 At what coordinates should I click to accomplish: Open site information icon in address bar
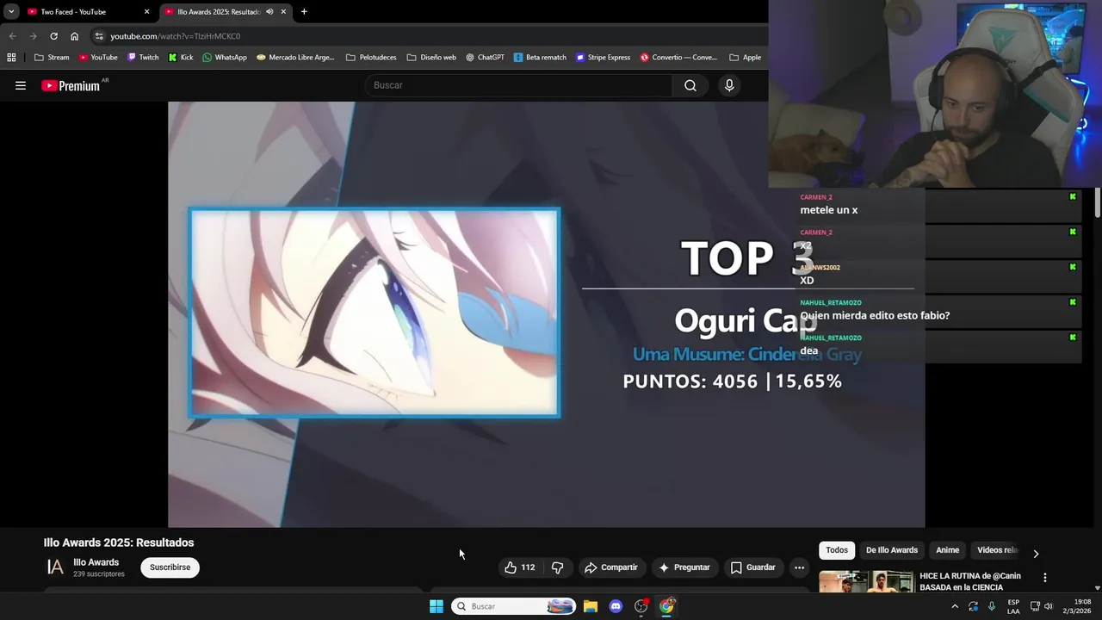pos(99,36)
